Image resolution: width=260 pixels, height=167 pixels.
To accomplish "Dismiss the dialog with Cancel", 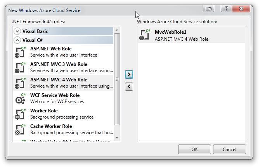I will point(229,149).
